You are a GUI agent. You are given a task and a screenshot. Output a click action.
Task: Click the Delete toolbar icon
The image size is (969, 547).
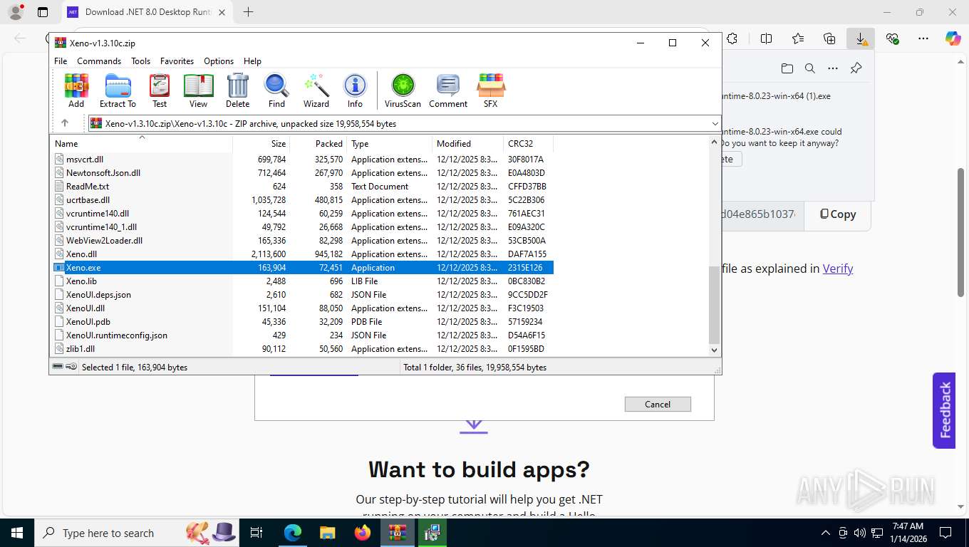point(237,90)
